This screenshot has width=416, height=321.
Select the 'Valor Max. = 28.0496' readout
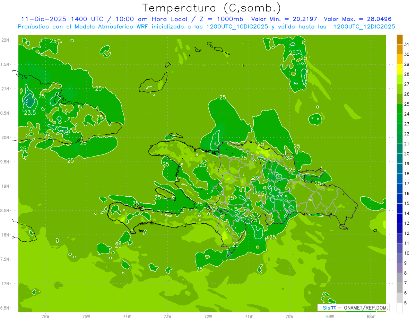coord(358,19)
